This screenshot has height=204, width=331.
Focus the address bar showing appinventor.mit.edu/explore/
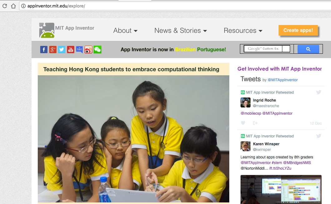175,6
